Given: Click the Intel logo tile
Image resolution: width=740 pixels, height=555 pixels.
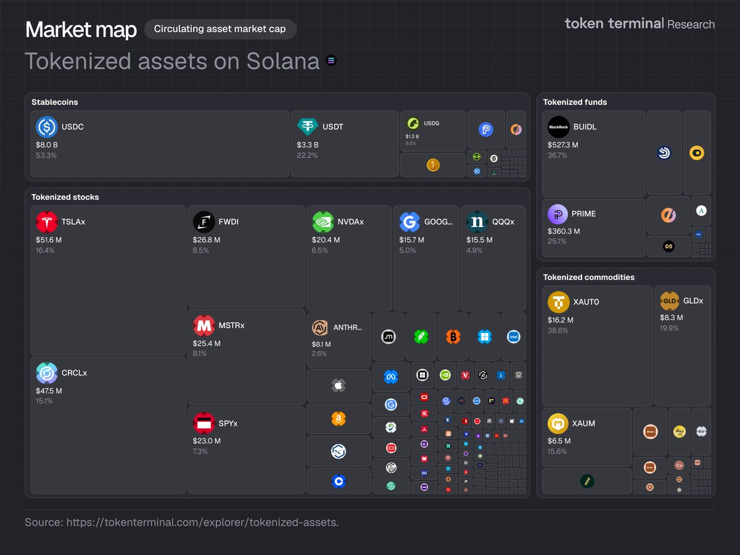Looking at the screenshot, I should (x=513, y=337).
